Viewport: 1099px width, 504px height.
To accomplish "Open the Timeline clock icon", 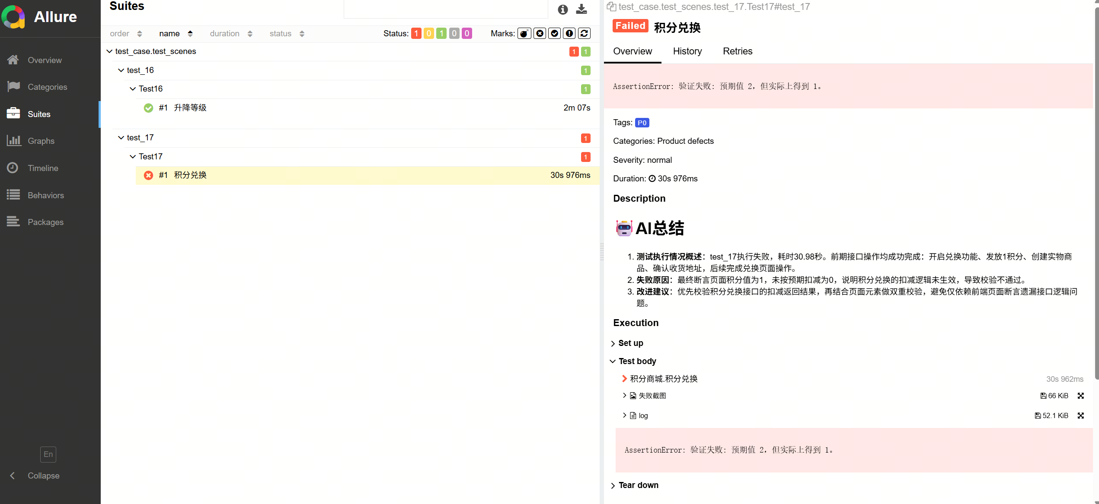I will coord(13,168).
